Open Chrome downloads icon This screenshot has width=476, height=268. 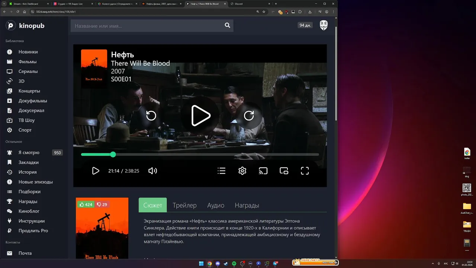pos(309,12)
